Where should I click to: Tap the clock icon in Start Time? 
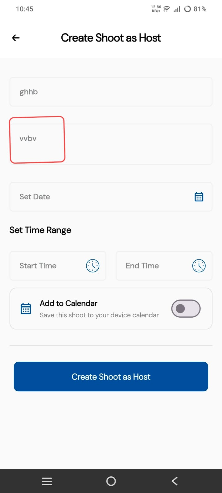[92, 266]
